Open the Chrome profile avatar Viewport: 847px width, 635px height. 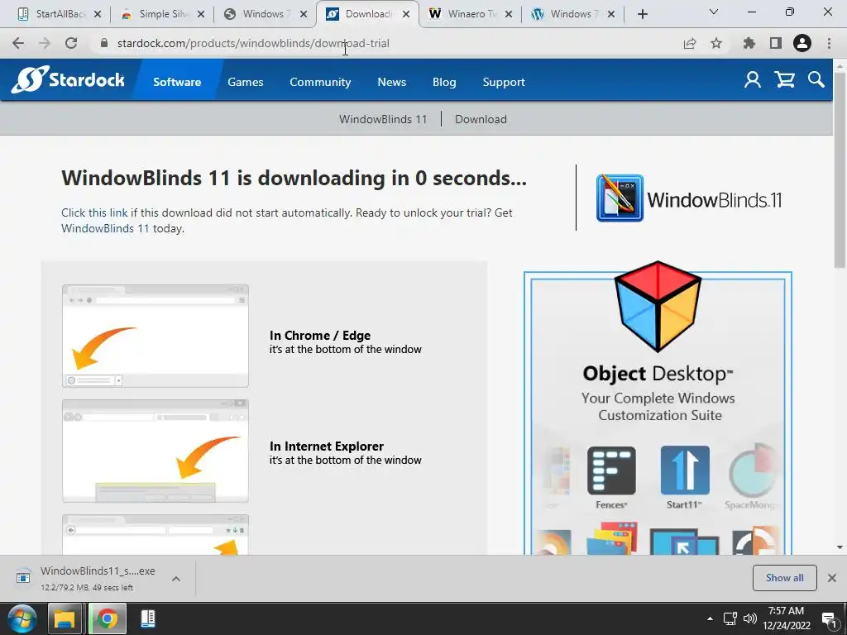pyautogui.click(x=802, y=43)
